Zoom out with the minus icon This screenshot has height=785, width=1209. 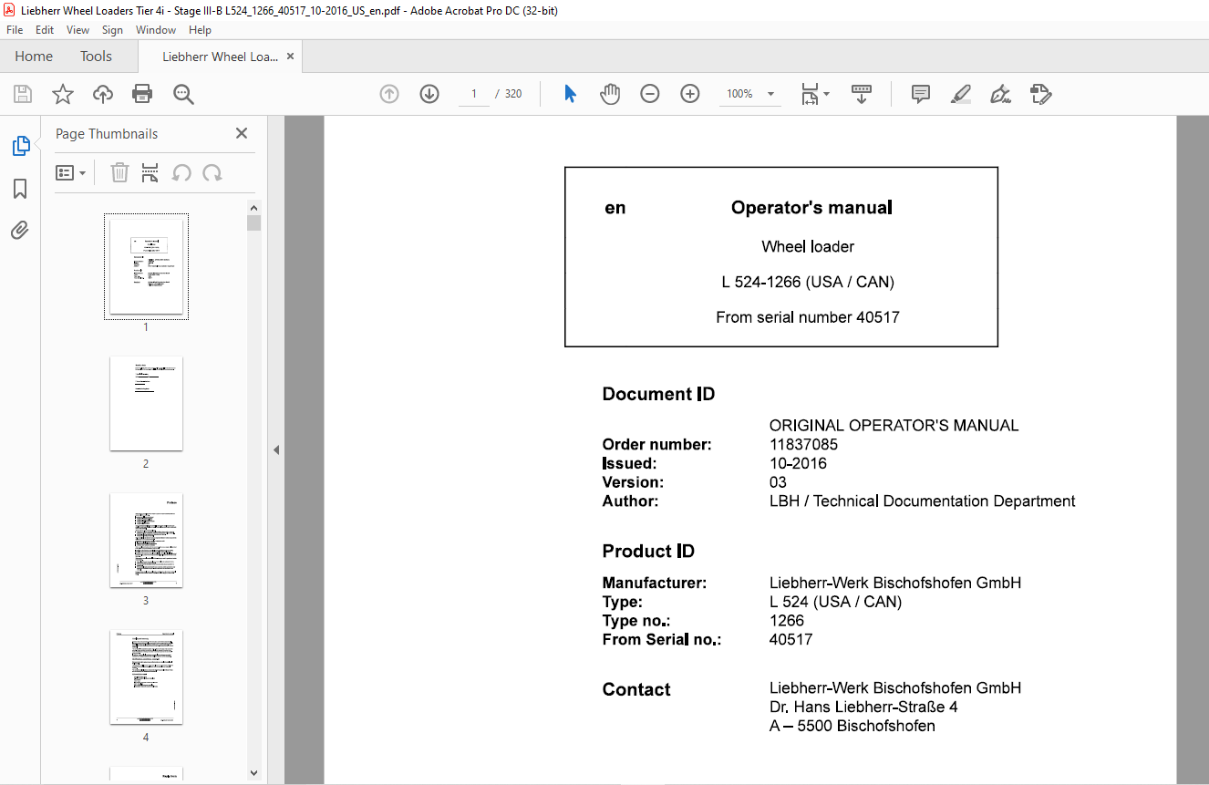pyautogui.click(x=650, y=94)
